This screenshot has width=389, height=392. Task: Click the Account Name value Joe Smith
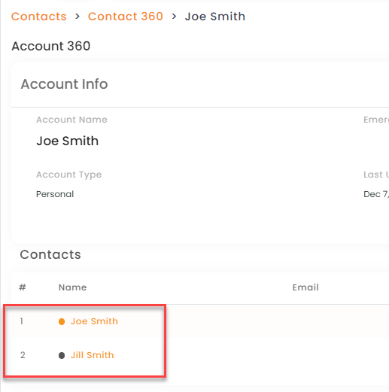point(68,141)
